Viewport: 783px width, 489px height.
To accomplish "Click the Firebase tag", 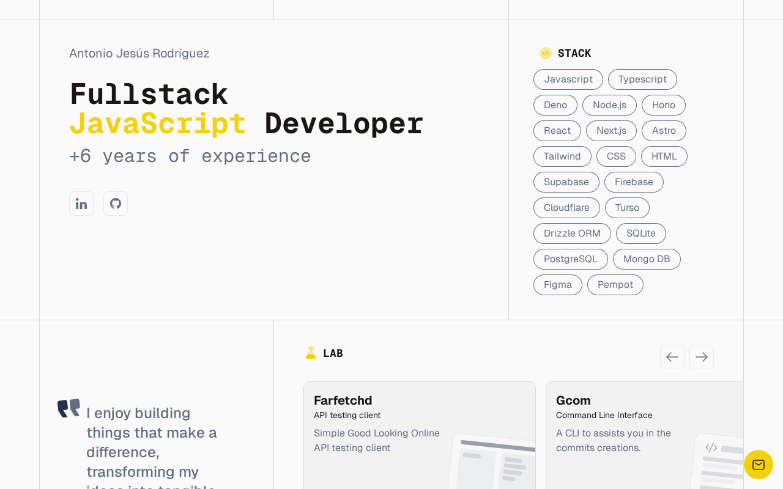I will point(634,182).
